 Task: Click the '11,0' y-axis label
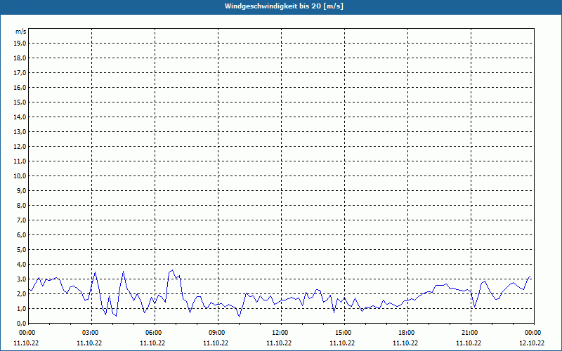click(x=21, y=161)
